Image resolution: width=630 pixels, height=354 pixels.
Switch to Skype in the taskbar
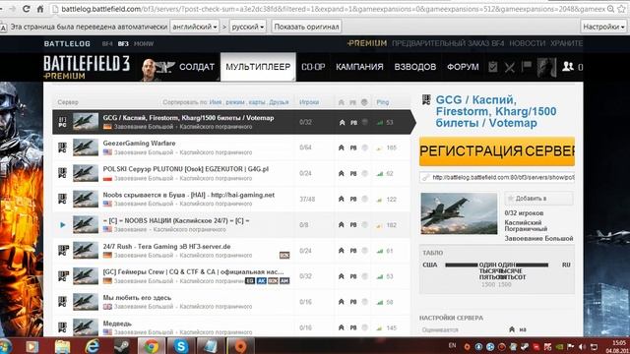181,346
